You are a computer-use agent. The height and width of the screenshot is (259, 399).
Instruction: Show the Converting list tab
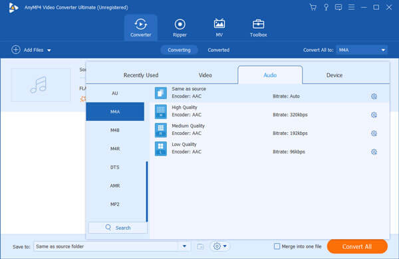(x=179, y=50)
